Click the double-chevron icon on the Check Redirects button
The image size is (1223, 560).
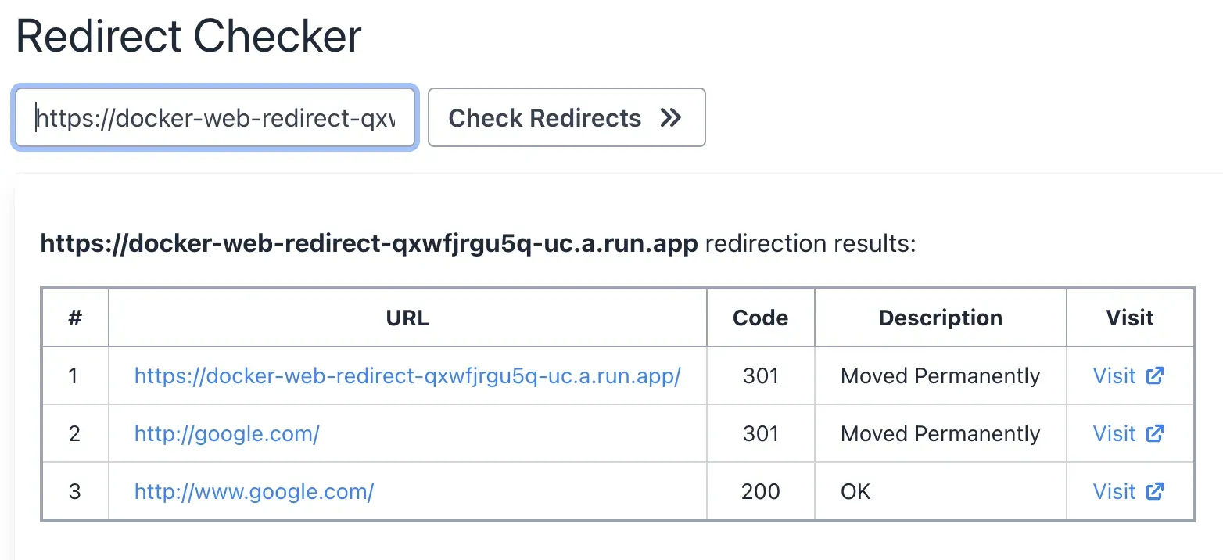pyautogui.click(x=669, y=117)
